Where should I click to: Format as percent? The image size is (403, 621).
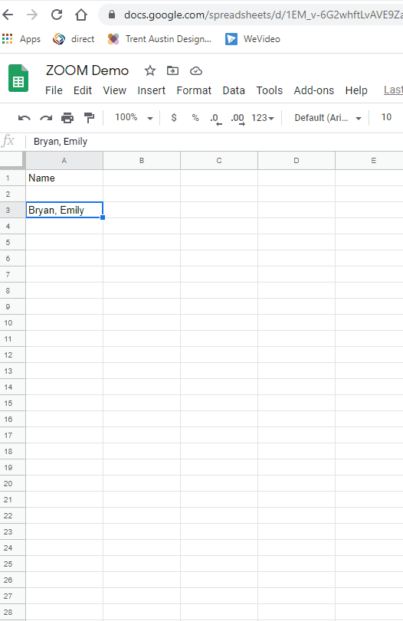click(x=195, y=118)
